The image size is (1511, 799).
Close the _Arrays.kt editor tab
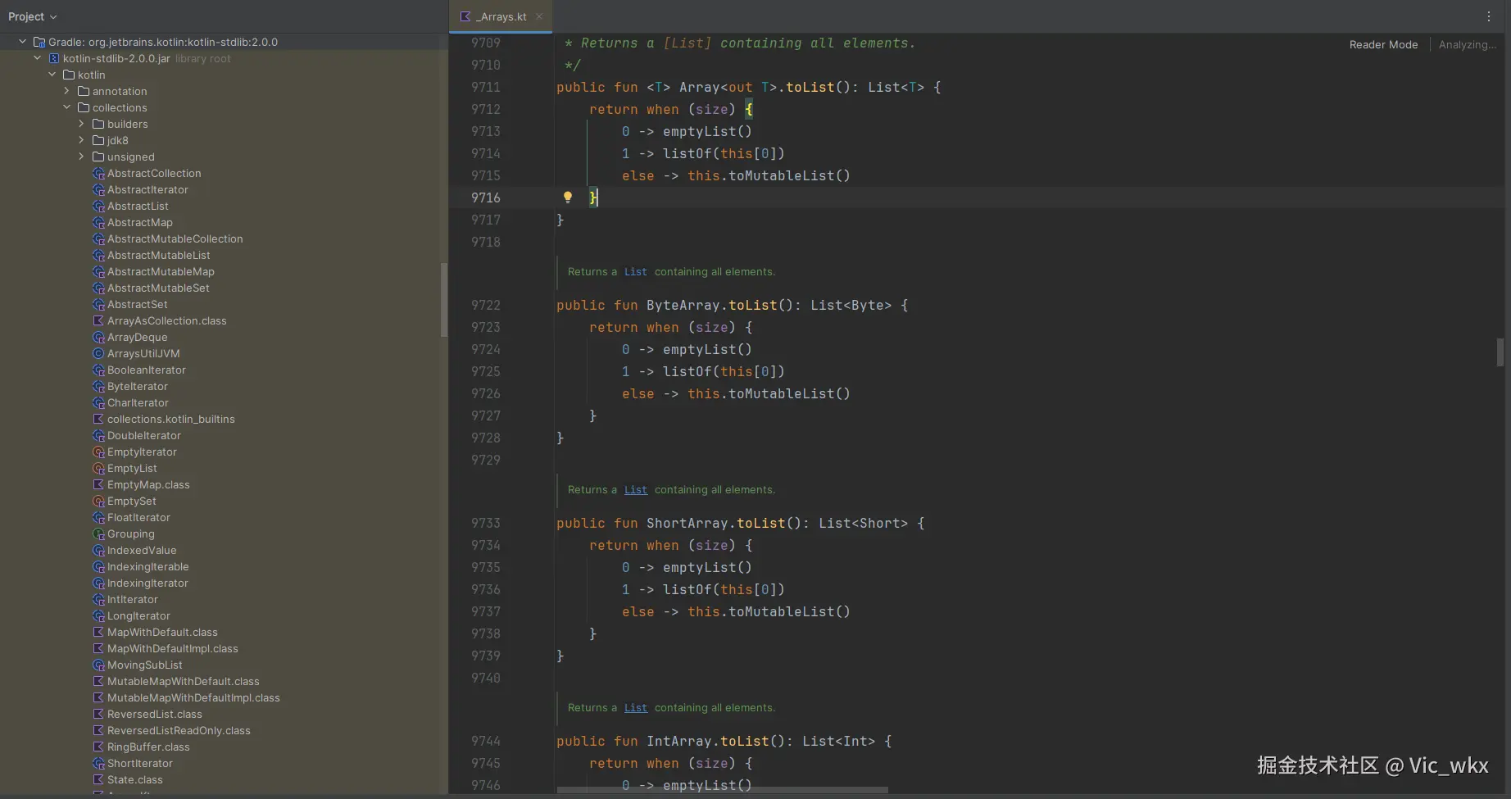tap(539, 16)
